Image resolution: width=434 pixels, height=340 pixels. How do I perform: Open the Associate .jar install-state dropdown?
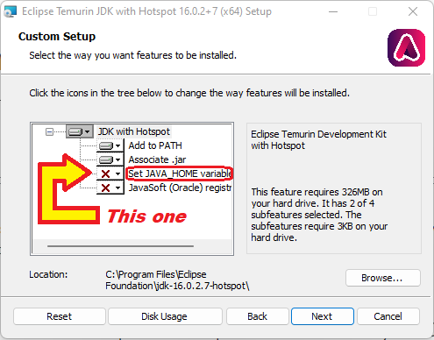click(110, 159)
